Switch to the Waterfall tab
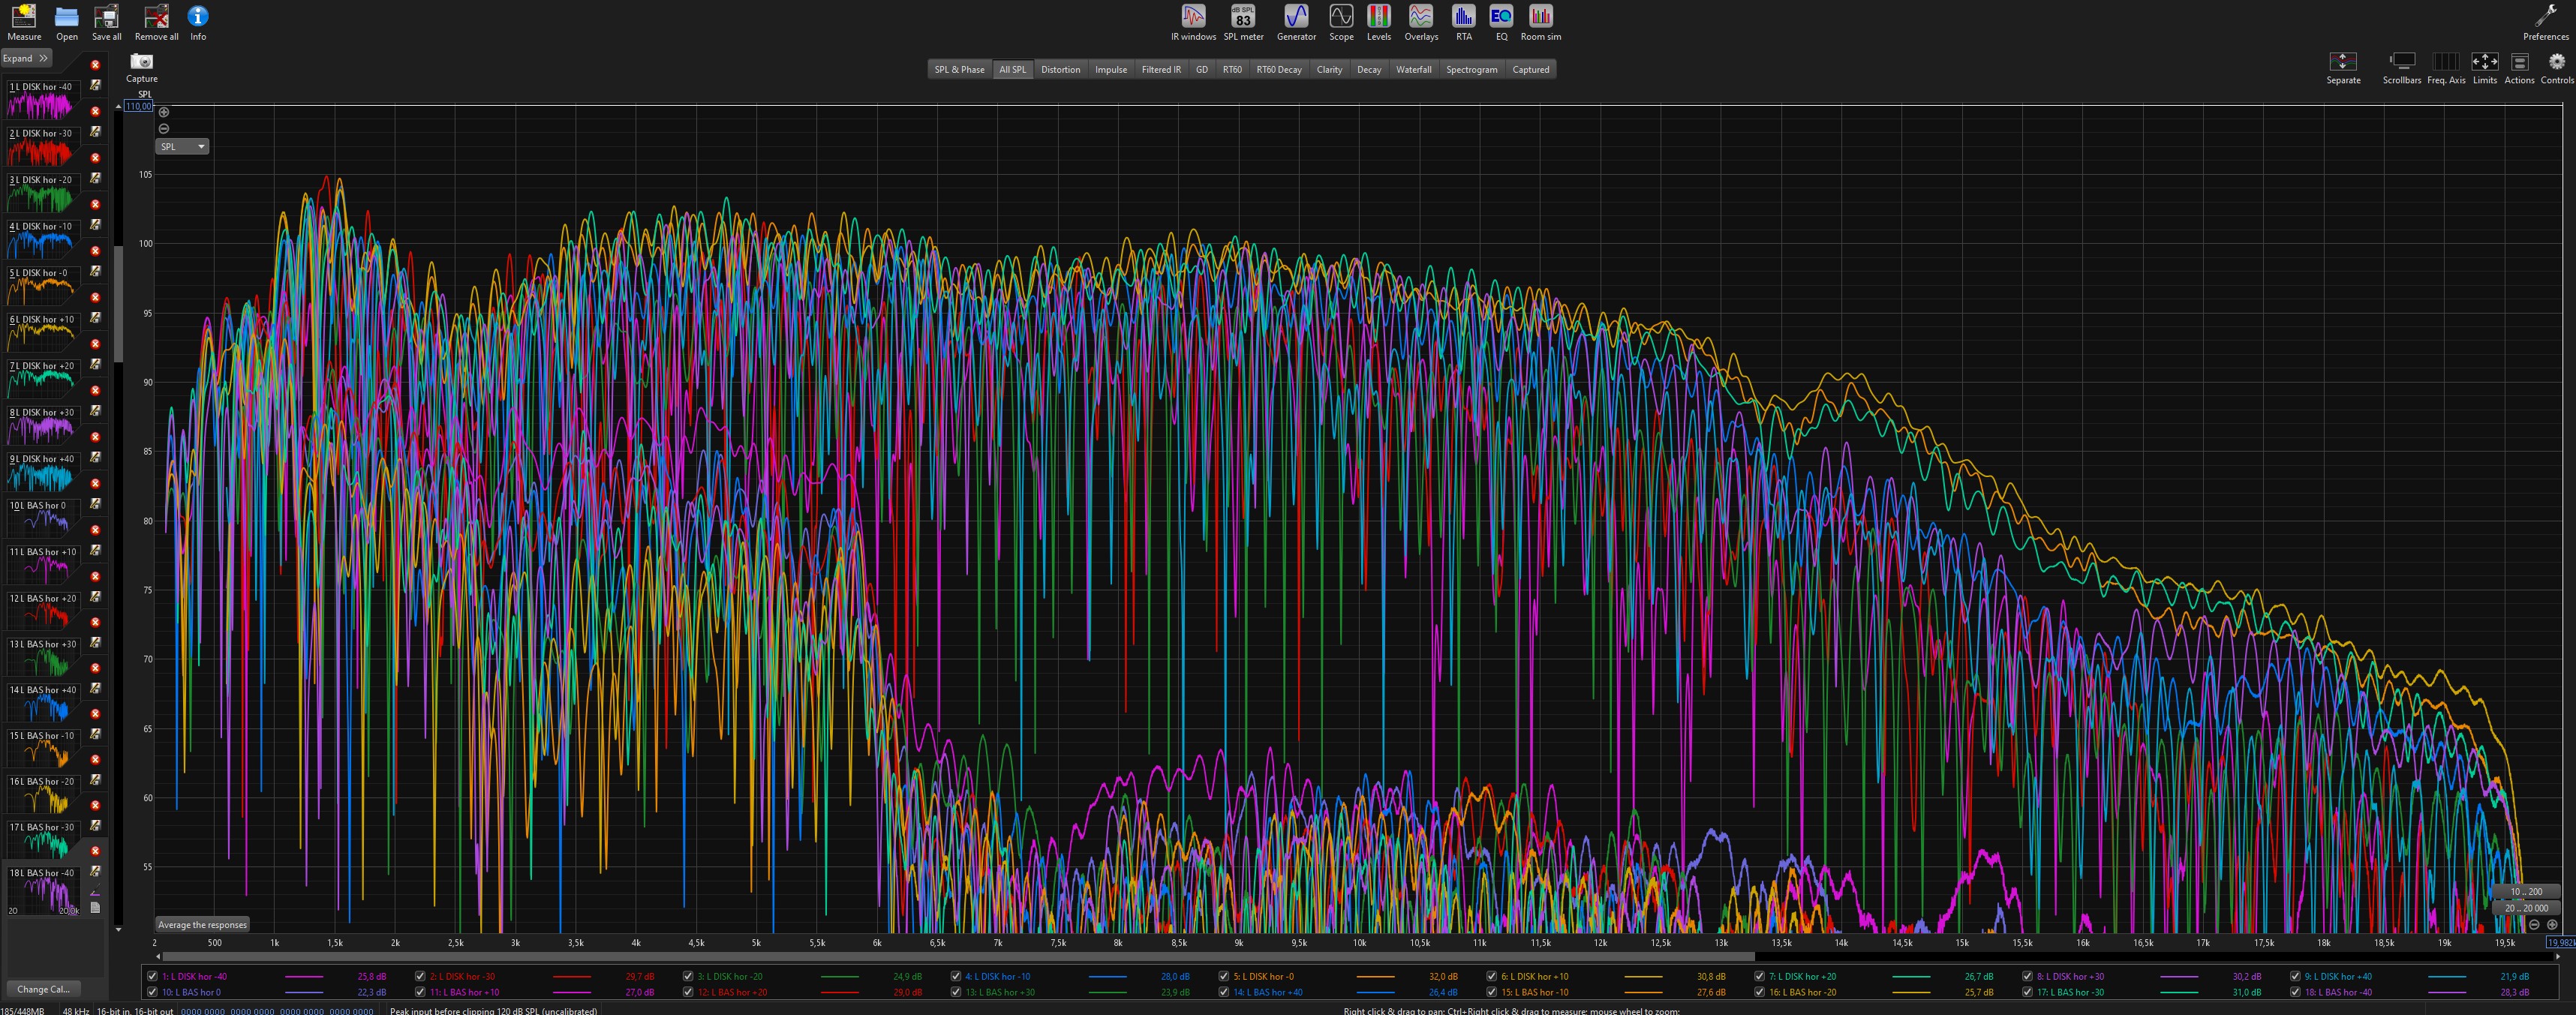 click(1413, 70)
